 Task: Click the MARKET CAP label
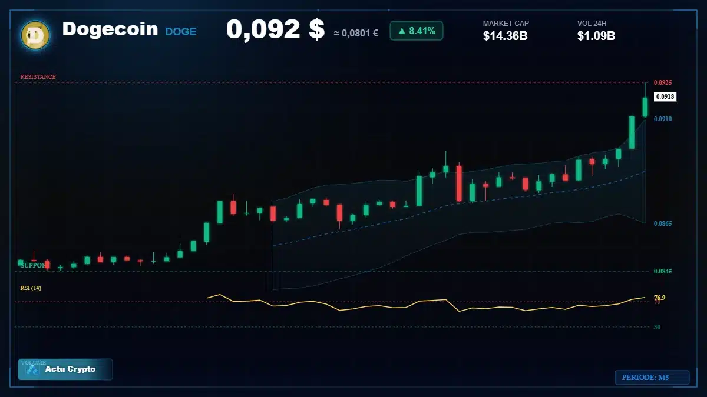(x=506, y=24)
